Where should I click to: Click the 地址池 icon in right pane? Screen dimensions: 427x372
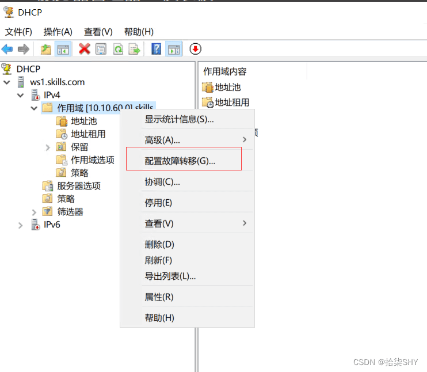[x=208, y=87]
